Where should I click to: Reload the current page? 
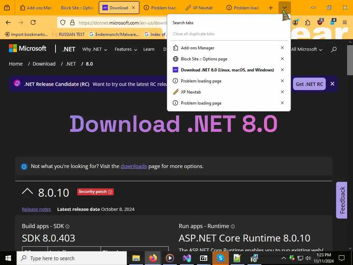coord(33,22)
